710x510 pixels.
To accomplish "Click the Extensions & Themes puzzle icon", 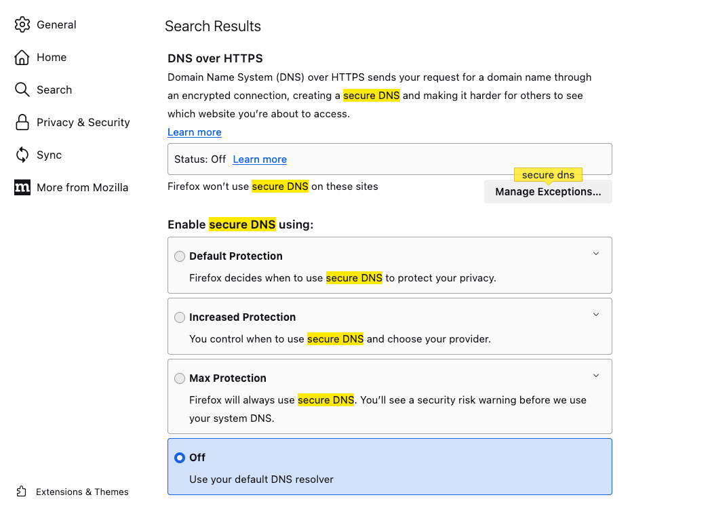I will point(21,492).
